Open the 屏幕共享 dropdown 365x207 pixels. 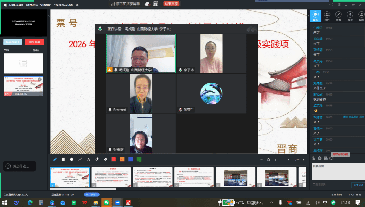13,42
